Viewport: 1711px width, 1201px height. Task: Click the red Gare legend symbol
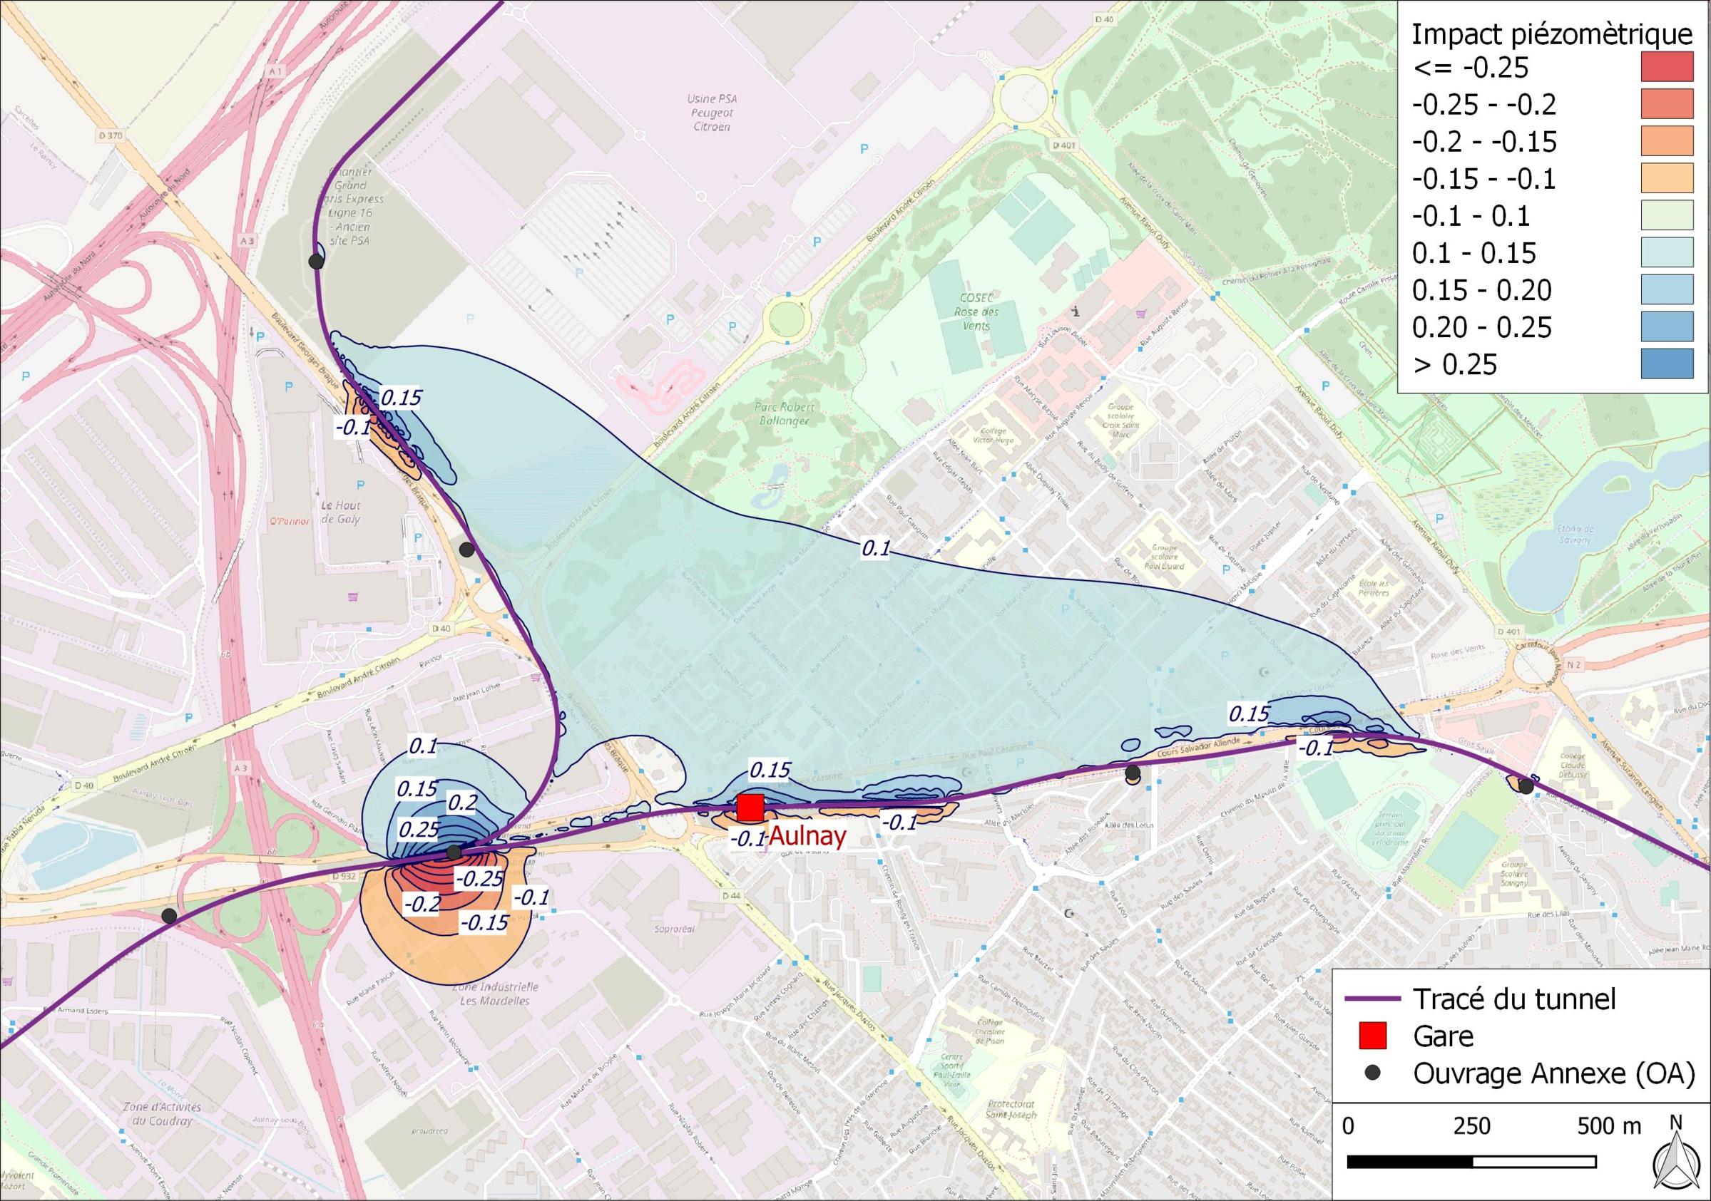1372,1036
